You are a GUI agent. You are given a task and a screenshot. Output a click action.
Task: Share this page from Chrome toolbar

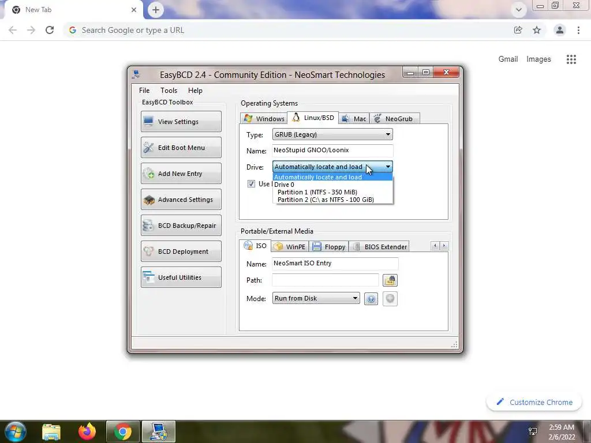(518, 30)
